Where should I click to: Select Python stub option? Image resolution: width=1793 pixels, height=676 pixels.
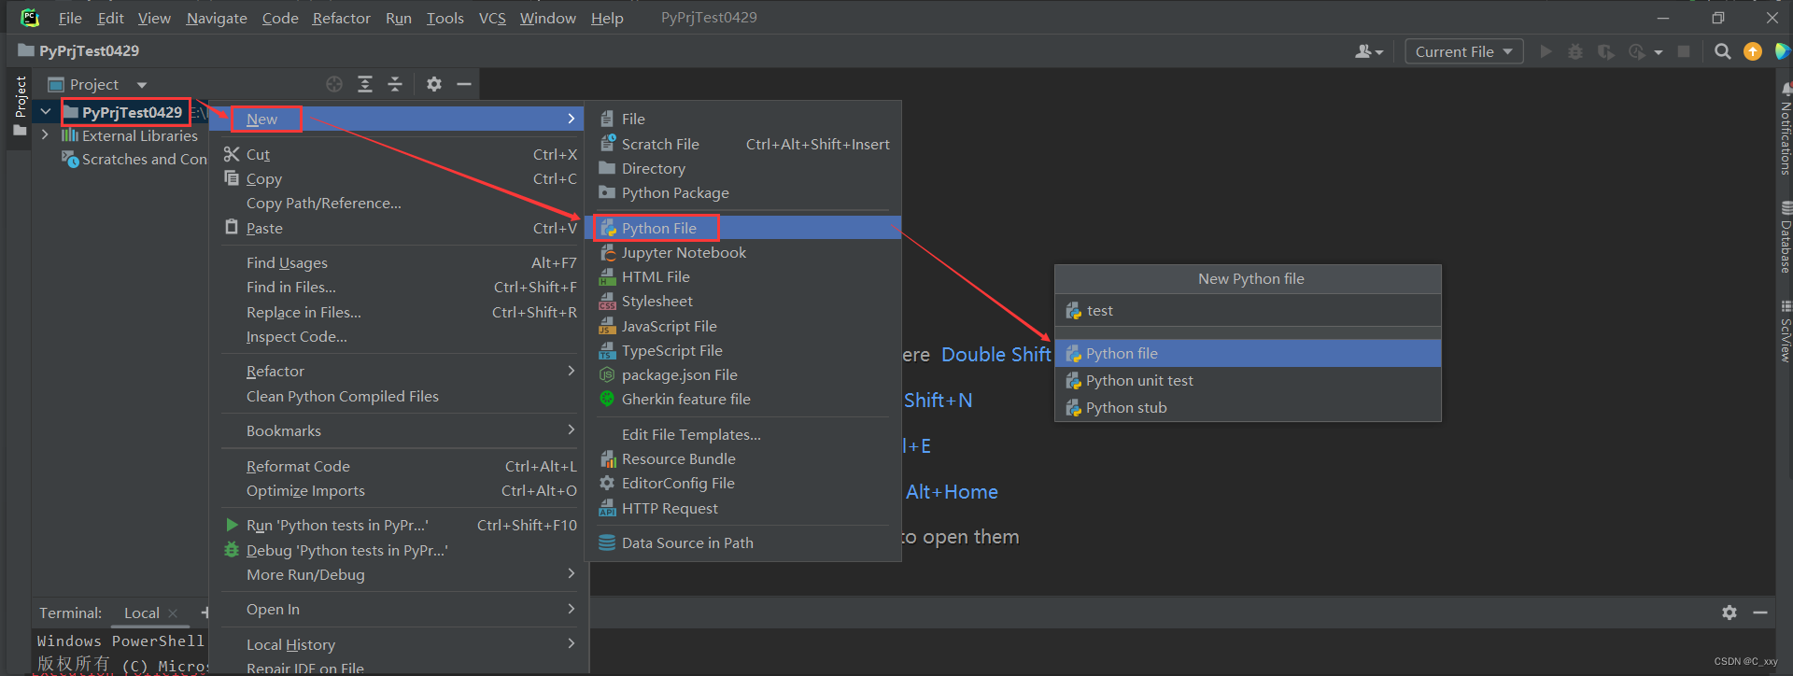coord(1249,408)
